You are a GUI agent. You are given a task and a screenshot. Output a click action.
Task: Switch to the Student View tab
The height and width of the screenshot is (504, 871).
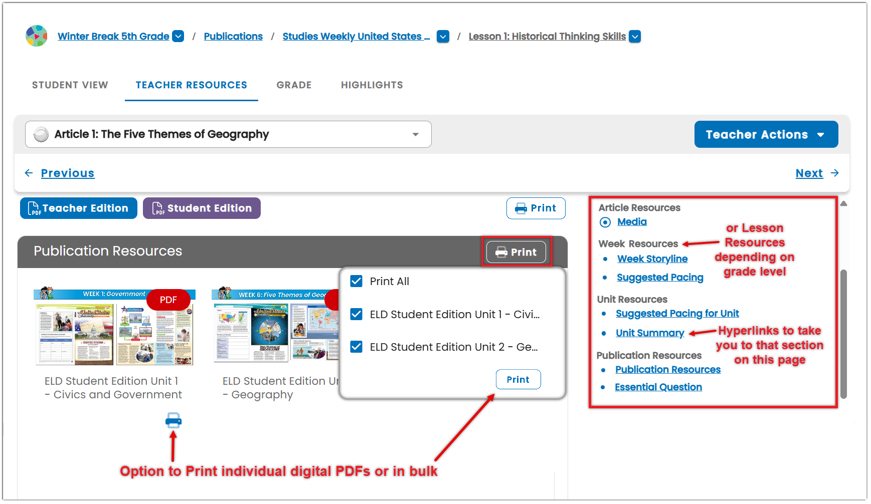click(70, 85)
